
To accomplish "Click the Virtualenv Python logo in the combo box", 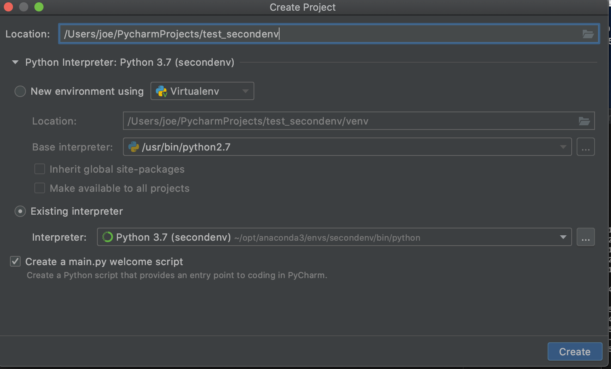I will click(x=161, y=91).
